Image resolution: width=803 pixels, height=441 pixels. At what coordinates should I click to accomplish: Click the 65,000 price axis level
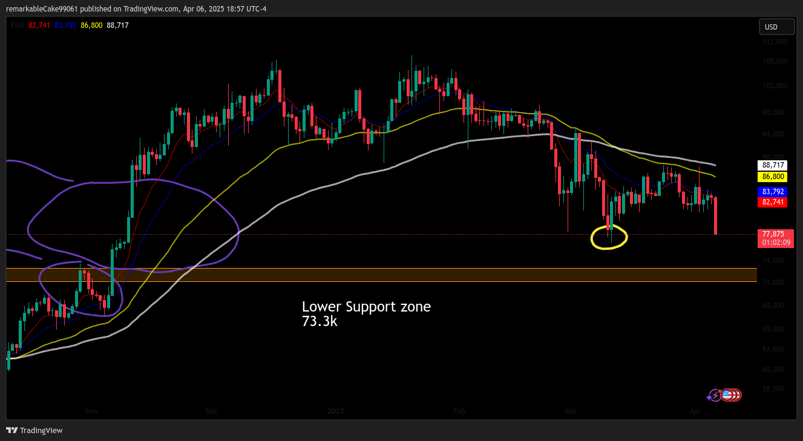(775, 329)
